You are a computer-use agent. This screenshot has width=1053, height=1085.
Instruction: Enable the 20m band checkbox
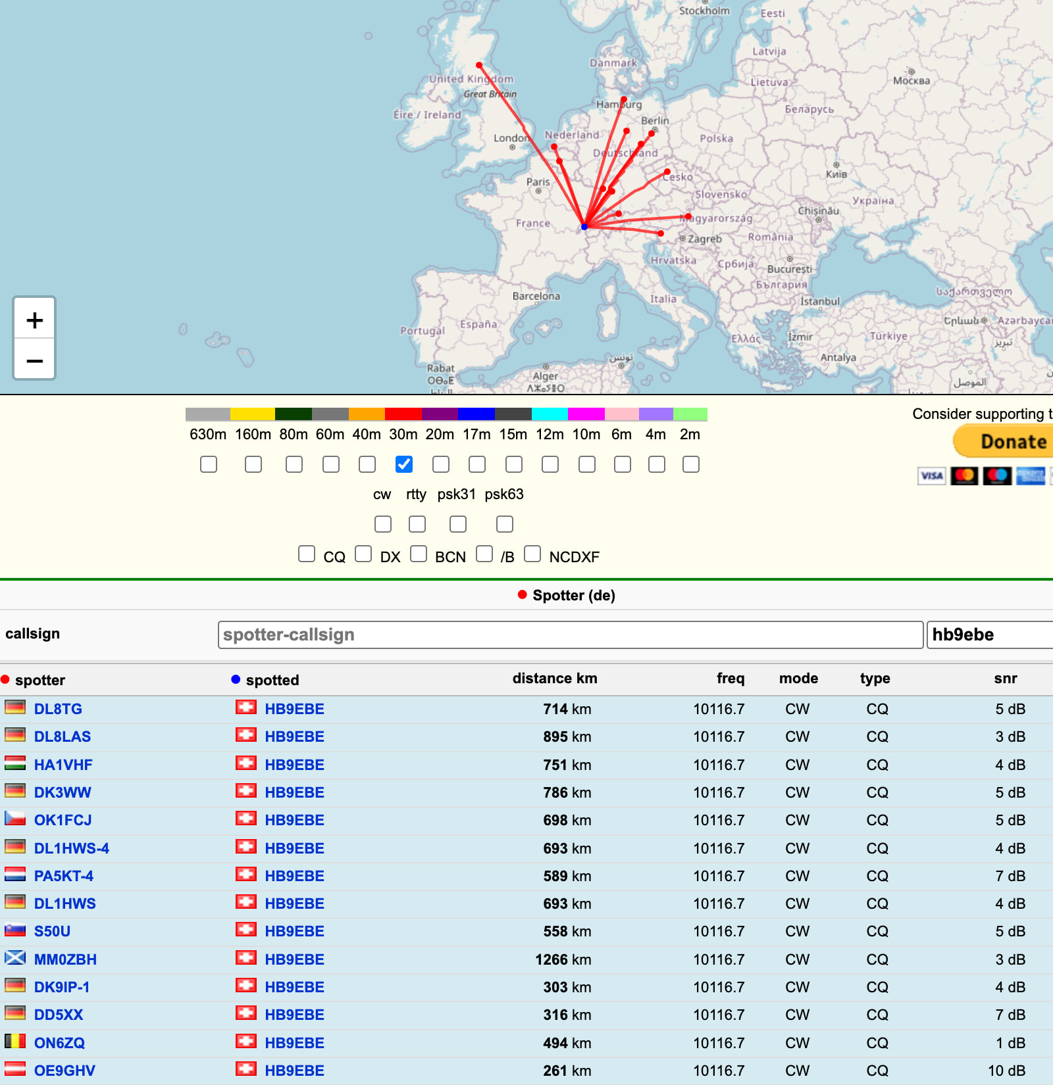[x=441, y=464]
